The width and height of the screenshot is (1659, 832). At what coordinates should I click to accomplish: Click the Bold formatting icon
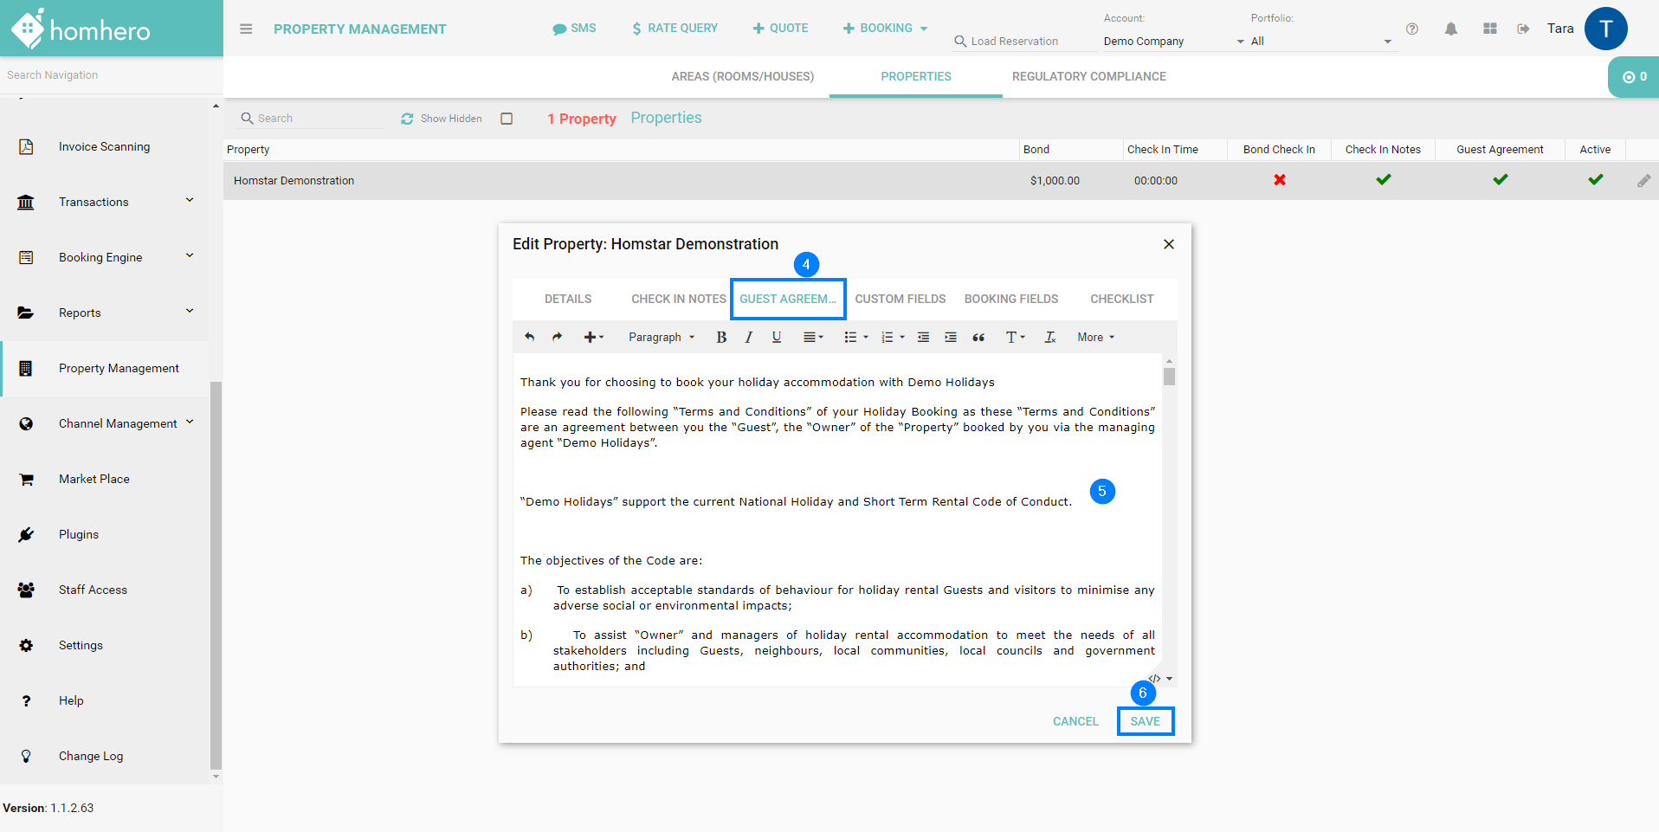[x=721, y=338]
